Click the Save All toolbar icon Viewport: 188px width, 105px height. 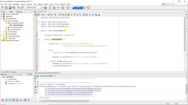(14, 8)
